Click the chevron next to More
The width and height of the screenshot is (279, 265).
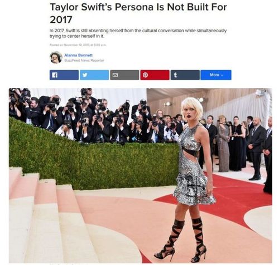(222, 75)
